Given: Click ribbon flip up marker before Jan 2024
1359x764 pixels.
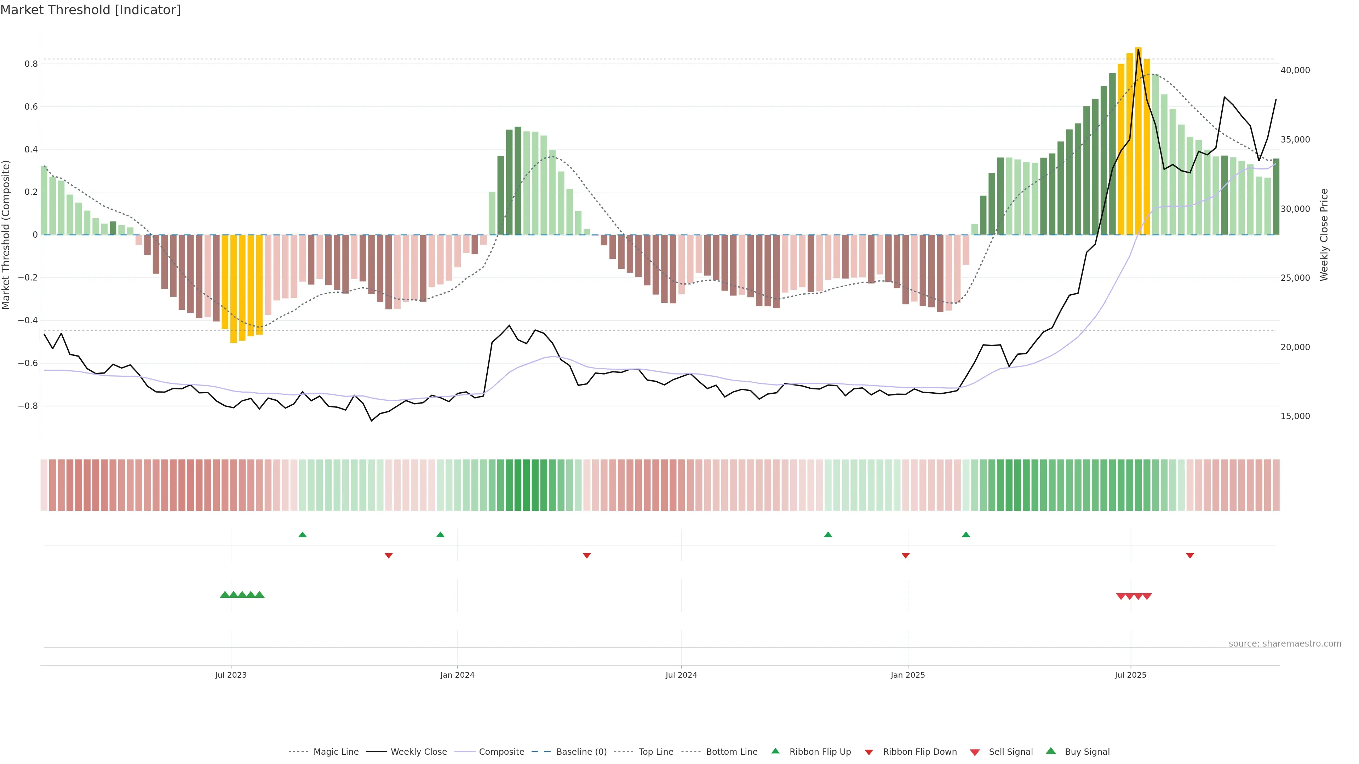Looking at the screenshot, I should tap(441, 535).
